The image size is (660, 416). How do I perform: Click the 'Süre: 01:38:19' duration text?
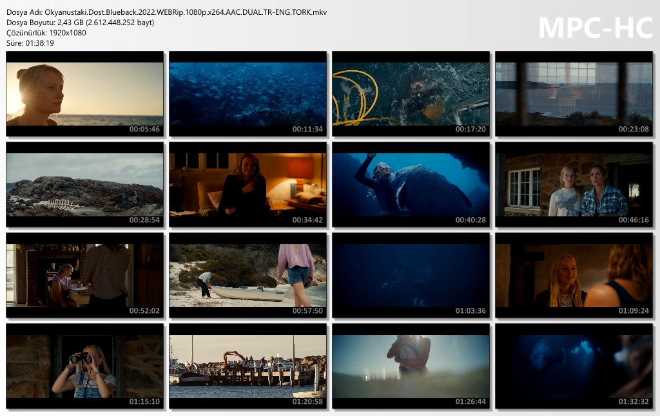click(x=30, y=43)
